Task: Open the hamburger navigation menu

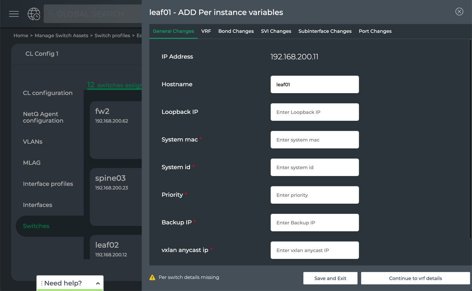Action: pyautogui.click(x=14, y=14)
